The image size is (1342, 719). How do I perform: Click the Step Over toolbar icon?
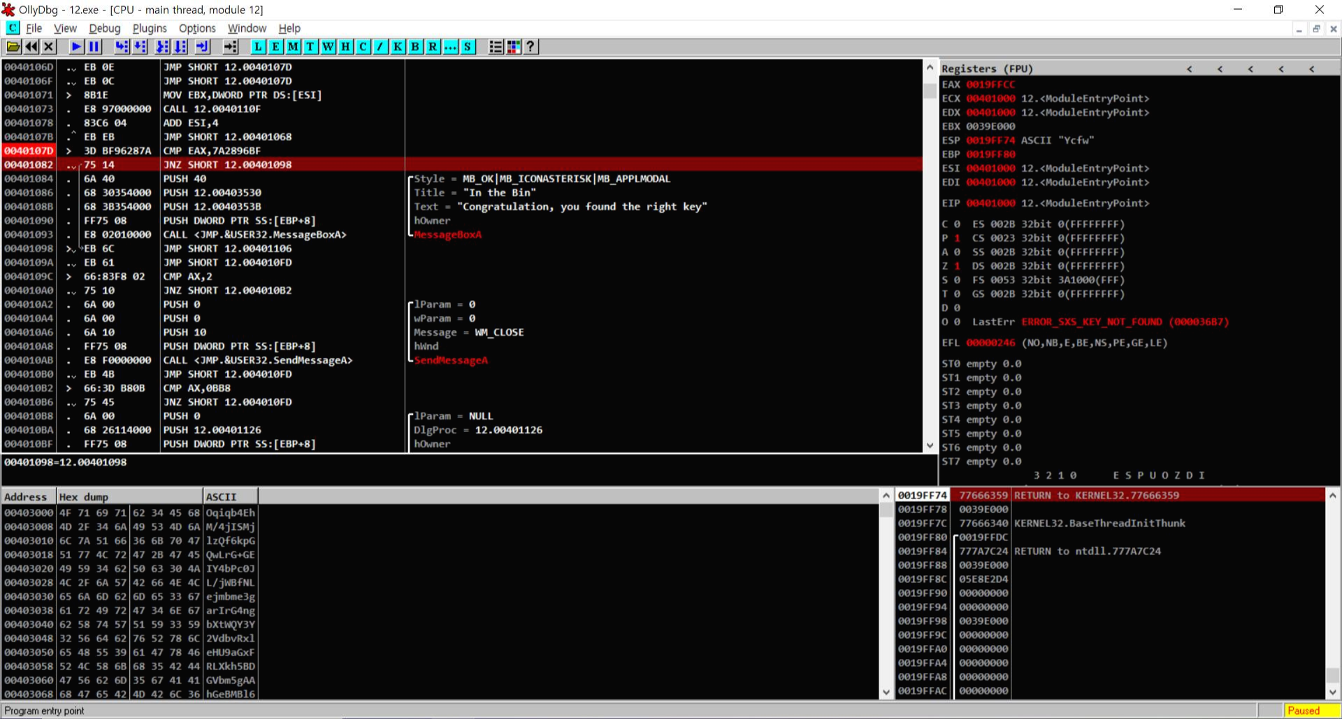click(x=140, y=47)
